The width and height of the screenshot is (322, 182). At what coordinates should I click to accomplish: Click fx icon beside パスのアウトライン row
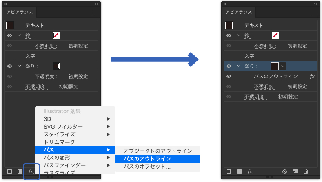tap(312, 76)
